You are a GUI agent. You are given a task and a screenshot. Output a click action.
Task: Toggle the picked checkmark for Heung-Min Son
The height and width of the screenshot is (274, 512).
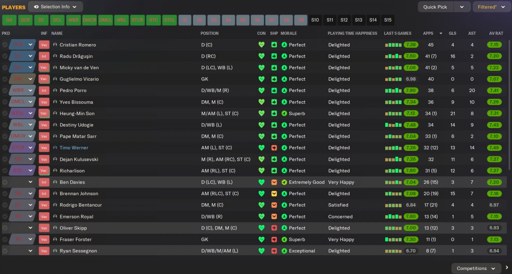5,114
